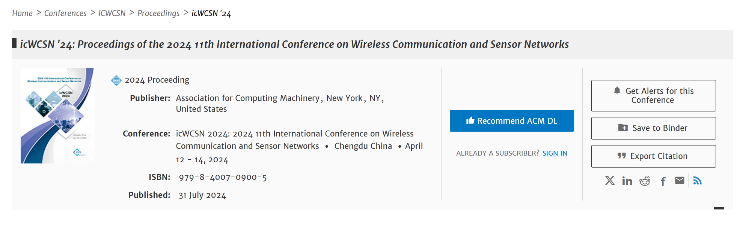Viewport: 740px width, 236px height.
Task: Open Export Citation
Action: pyautogui.click(x=653, y=156)
